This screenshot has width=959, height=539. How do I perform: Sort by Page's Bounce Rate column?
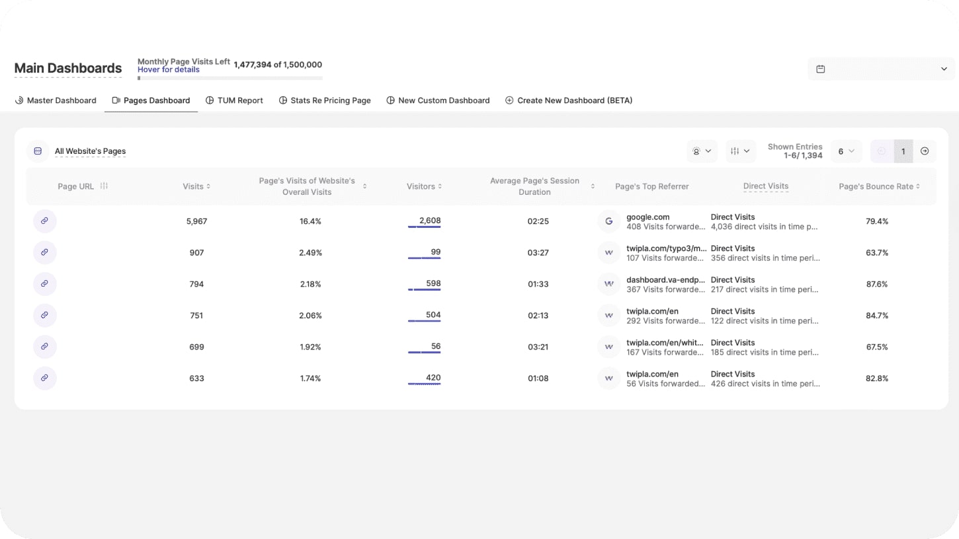tap(878, 186)
